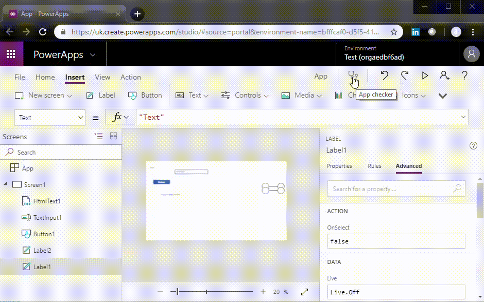Expand the formula bar chevron

coord(463,117)
